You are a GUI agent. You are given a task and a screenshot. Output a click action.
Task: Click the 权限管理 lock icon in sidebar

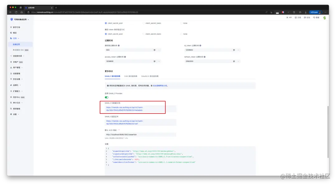(x=11, y=73)
